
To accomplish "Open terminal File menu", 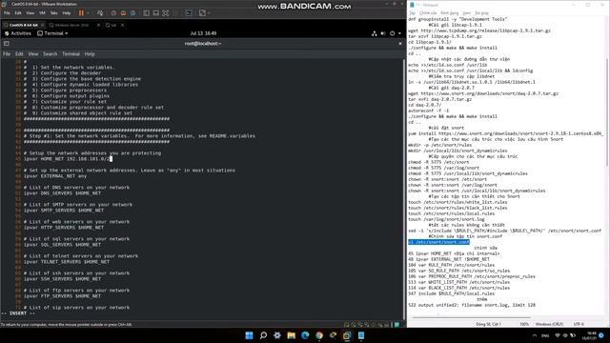I will (7, 54).
